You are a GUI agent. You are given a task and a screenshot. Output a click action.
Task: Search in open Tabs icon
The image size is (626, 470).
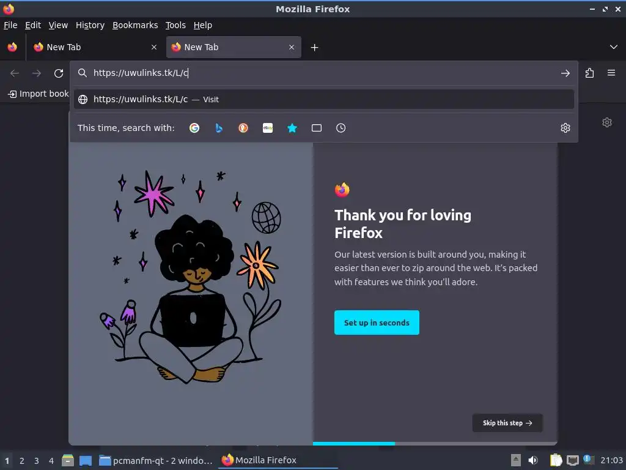[317, 128]
